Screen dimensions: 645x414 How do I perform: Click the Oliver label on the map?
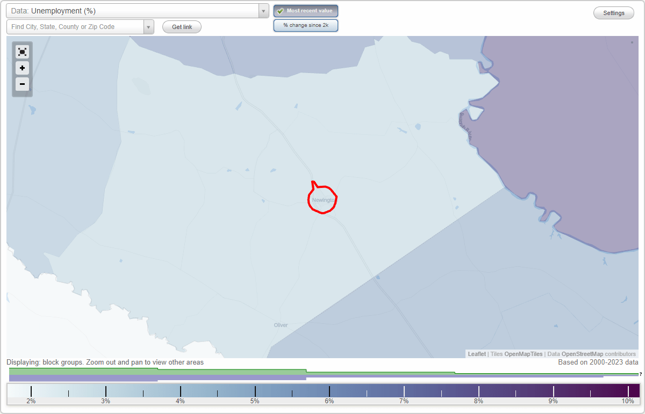281,325
